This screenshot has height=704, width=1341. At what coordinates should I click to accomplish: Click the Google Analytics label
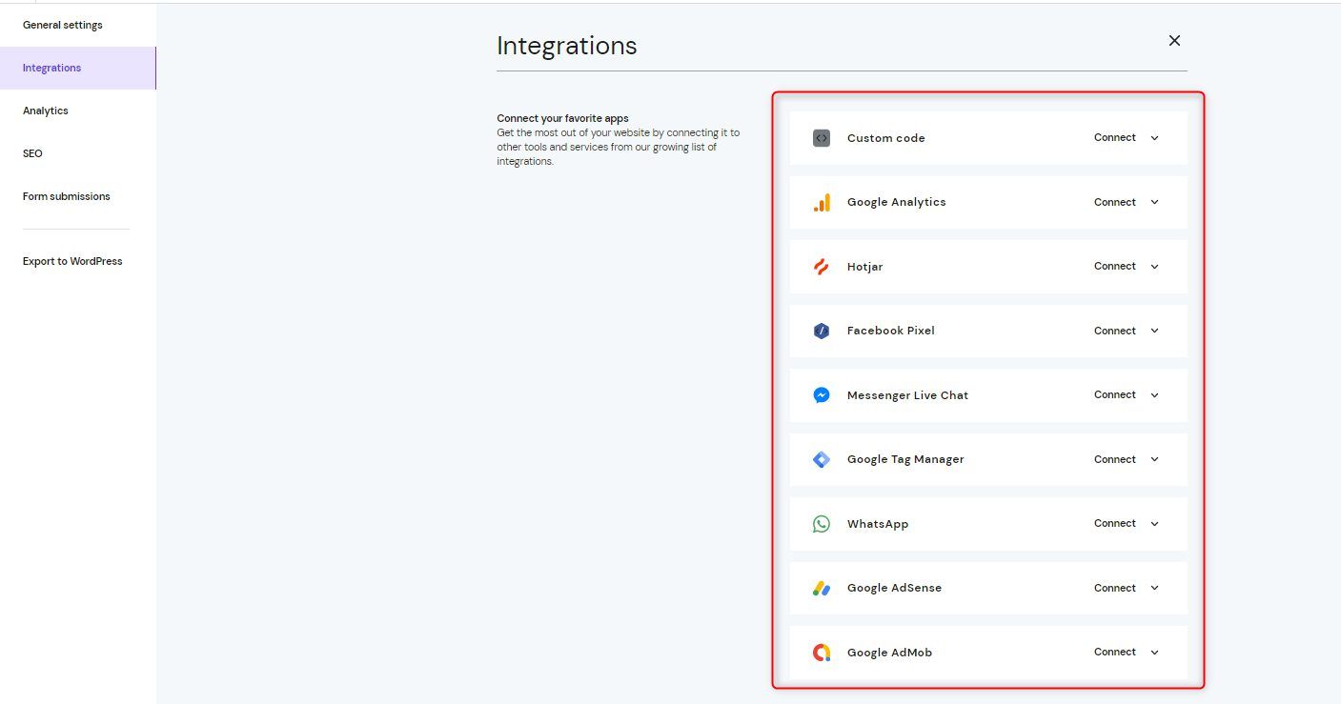click(896, 202)
